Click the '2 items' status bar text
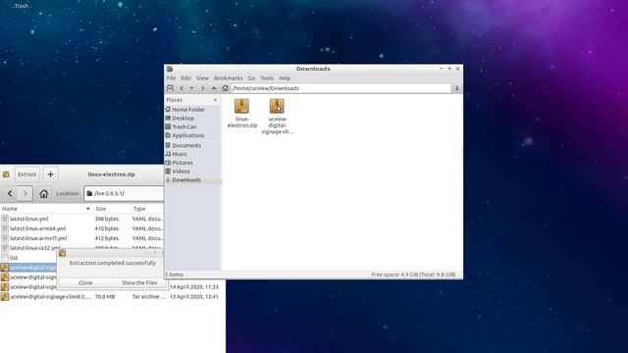628x353 pixels. [175, 275]
